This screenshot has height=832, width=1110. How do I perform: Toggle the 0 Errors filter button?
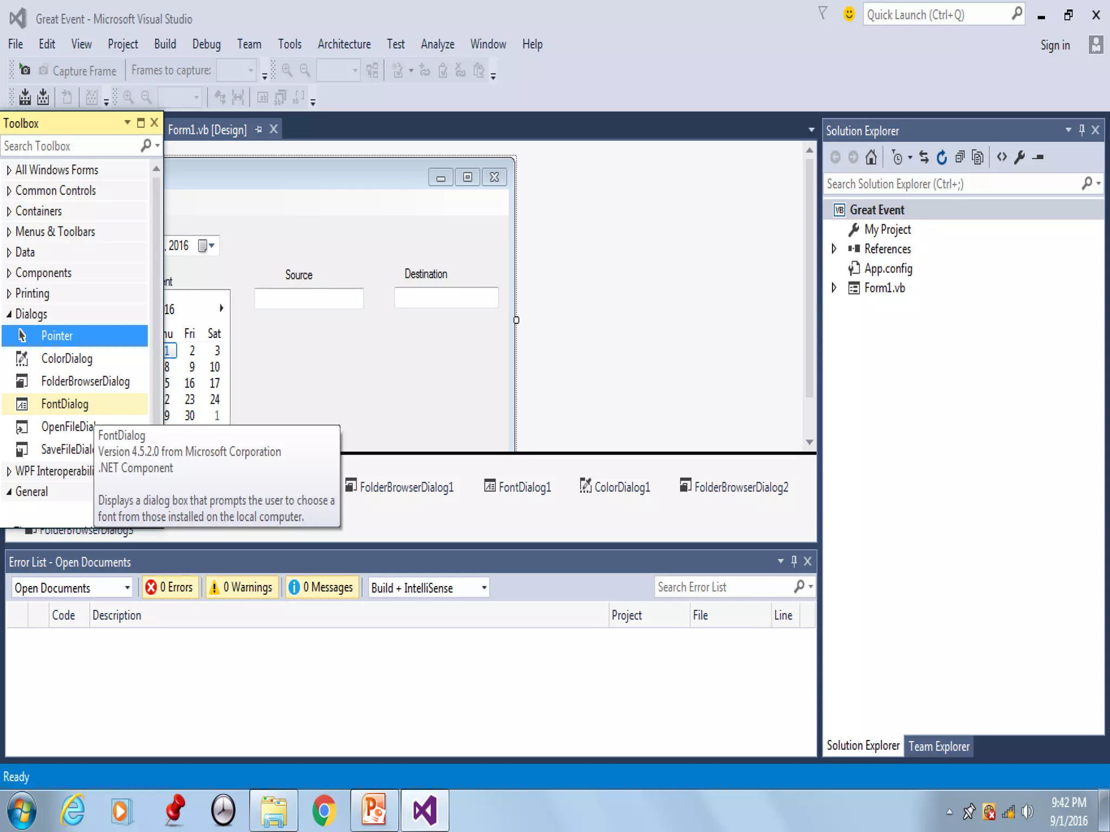170,587
